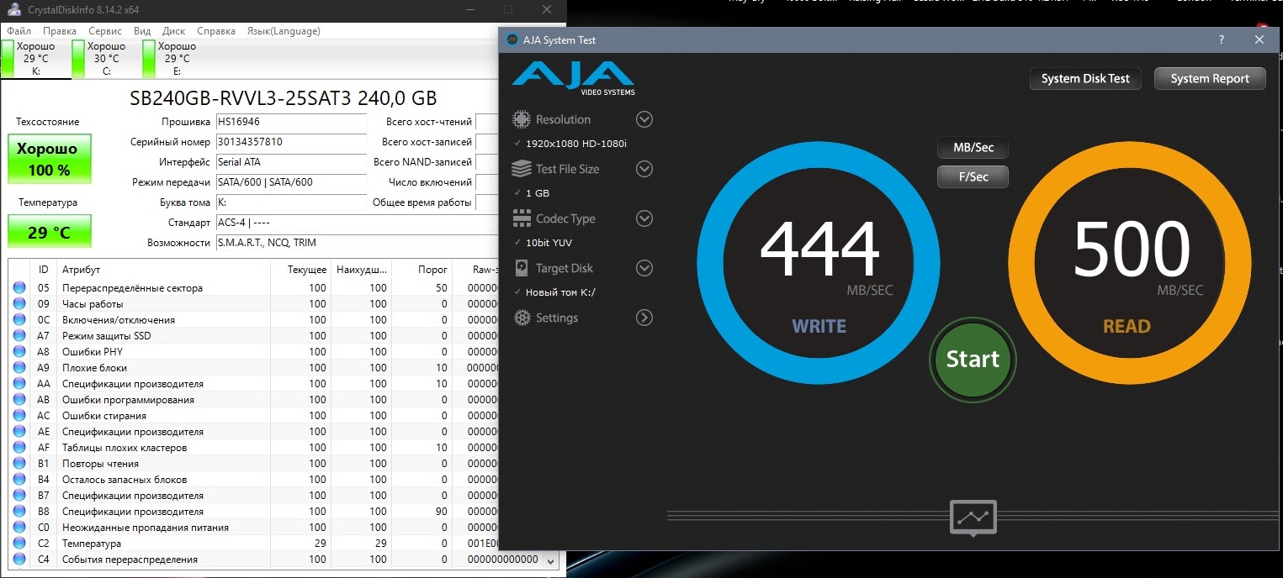The height and width of the screenshot is (578, 1283).
Task: Open the Файл menu
Action: tap(19, 31)
